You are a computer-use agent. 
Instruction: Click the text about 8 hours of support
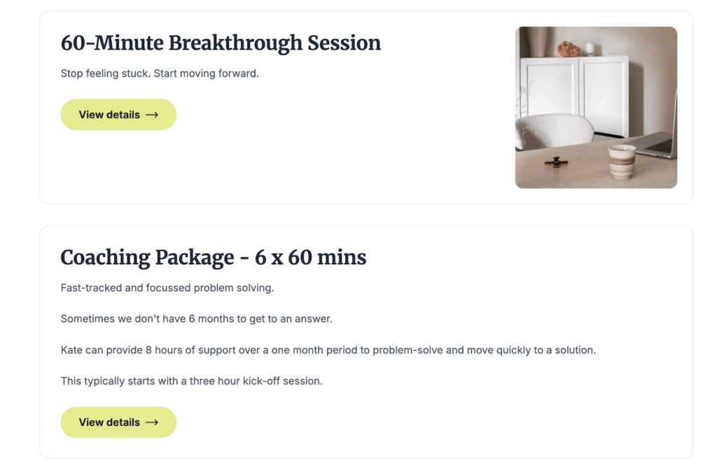[329, 350]
